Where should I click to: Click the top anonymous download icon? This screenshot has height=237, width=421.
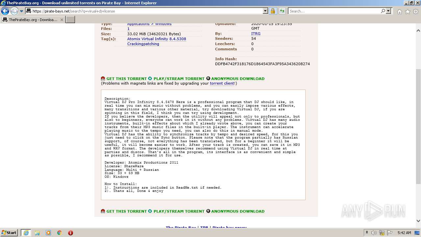pyautogui.click(x=208, y=79)
